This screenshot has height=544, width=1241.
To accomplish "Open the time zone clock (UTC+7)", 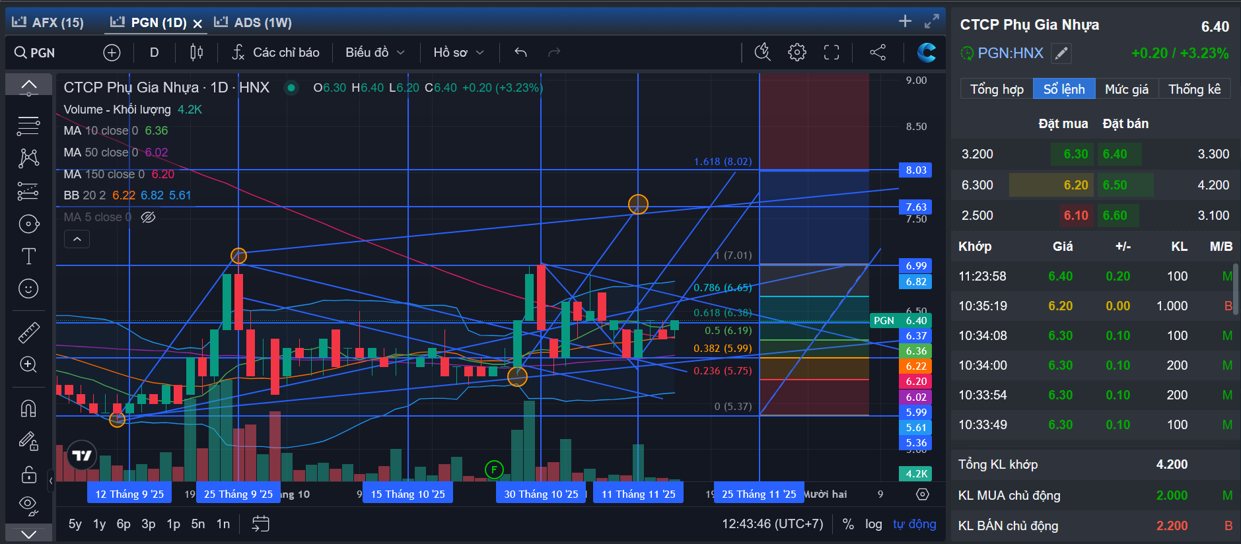I will (x=773, y=524).
